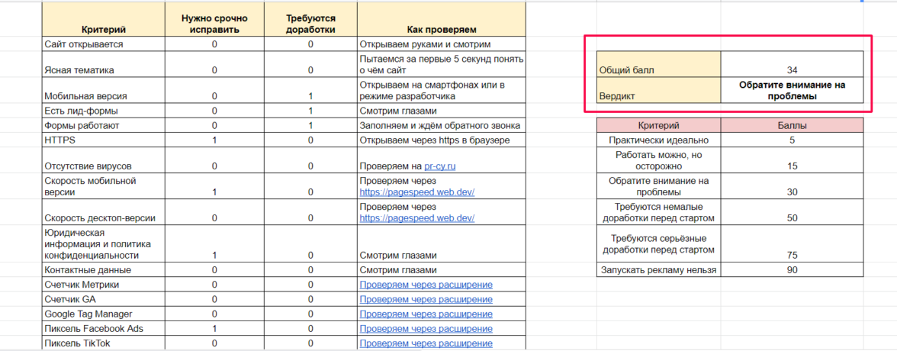This screenshot has width=897, height=351.
Task: Open extension check link for Пиксель TikTok
Action: pyautogui.click(x=426, y=343)
